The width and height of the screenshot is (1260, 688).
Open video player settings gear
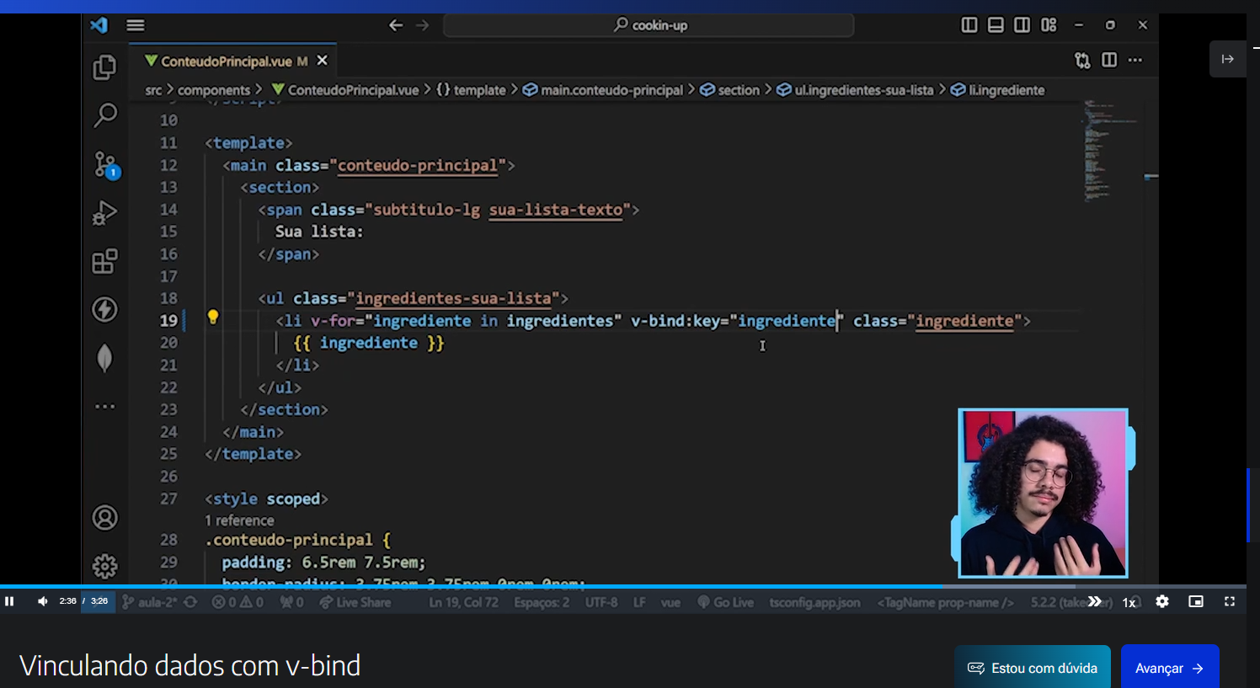tap(1162, 601)
